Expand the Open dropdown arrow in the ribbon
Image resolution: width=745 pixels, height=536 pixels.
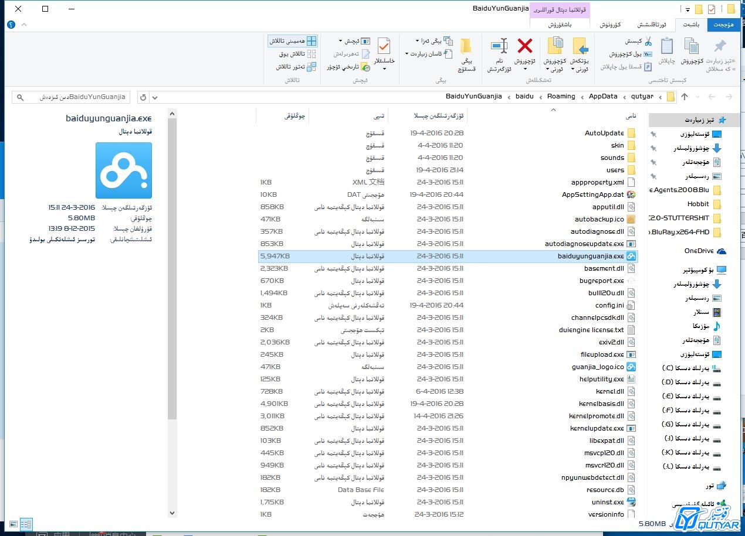341,41
